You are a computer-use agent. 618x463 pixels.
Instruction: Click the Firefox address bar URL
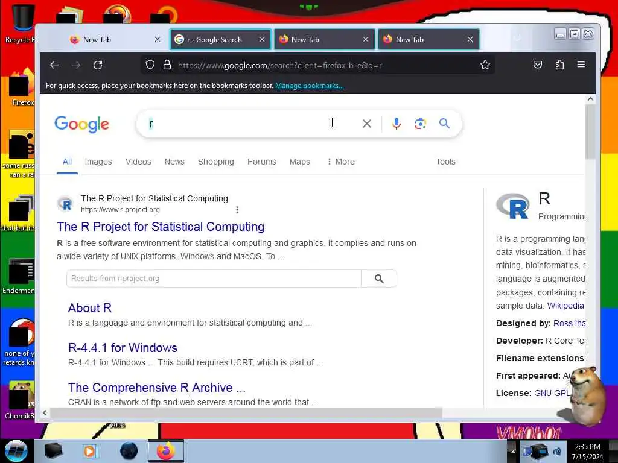(x=280, y=65)
